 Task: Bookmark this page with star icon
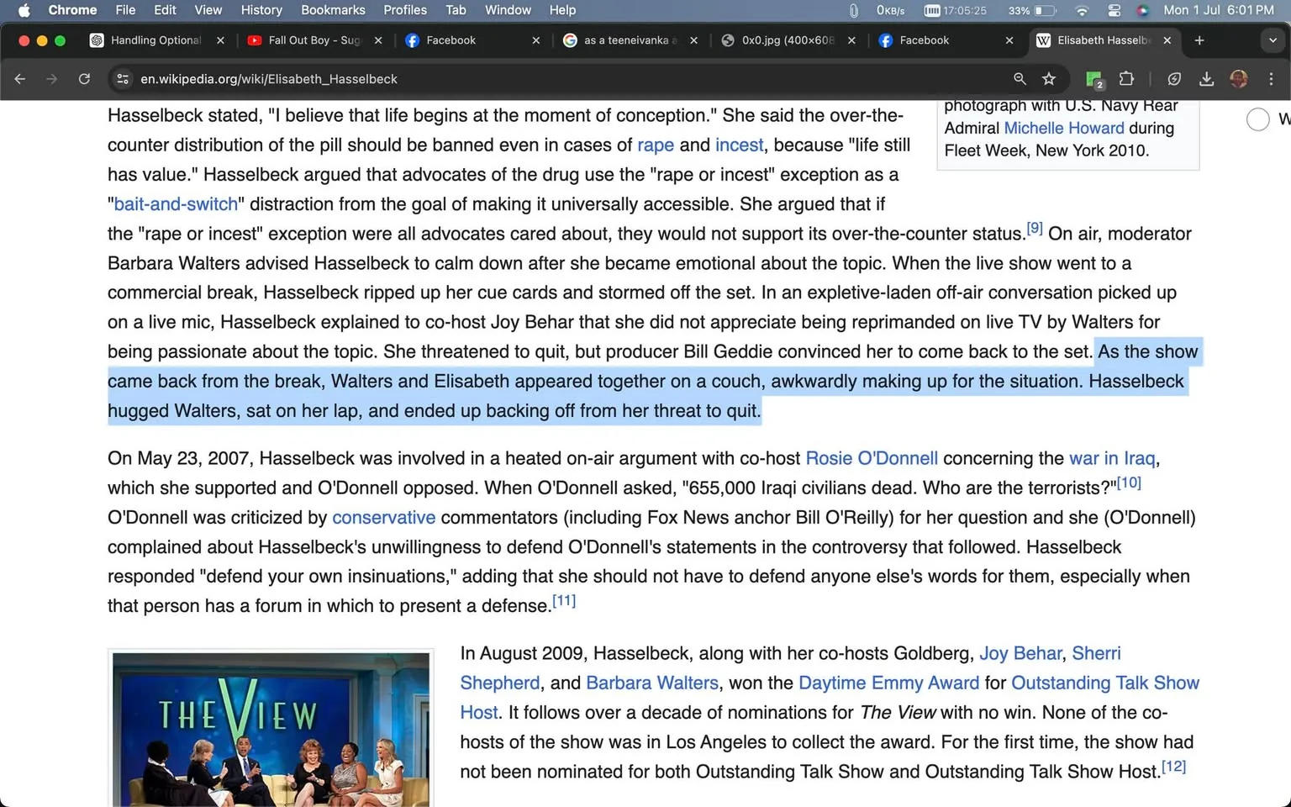(x=1049, y=79)
